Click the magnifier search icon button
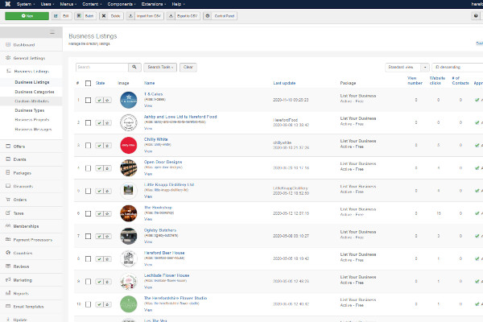This screenshot has width=483, height=322. click(133, 68)
